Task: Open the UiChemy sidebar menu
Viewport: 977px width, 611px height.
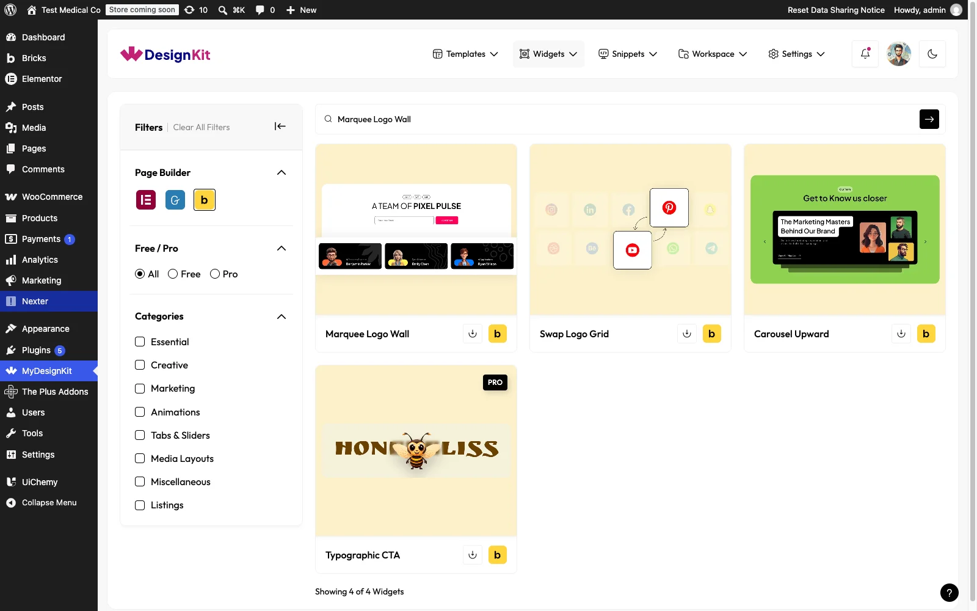Action: click(49, 482)
